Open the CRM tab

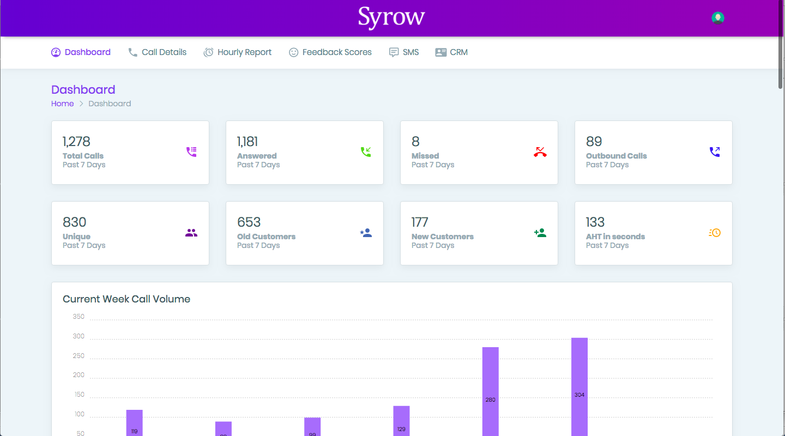pyautogui.click(x=451, y=52)
